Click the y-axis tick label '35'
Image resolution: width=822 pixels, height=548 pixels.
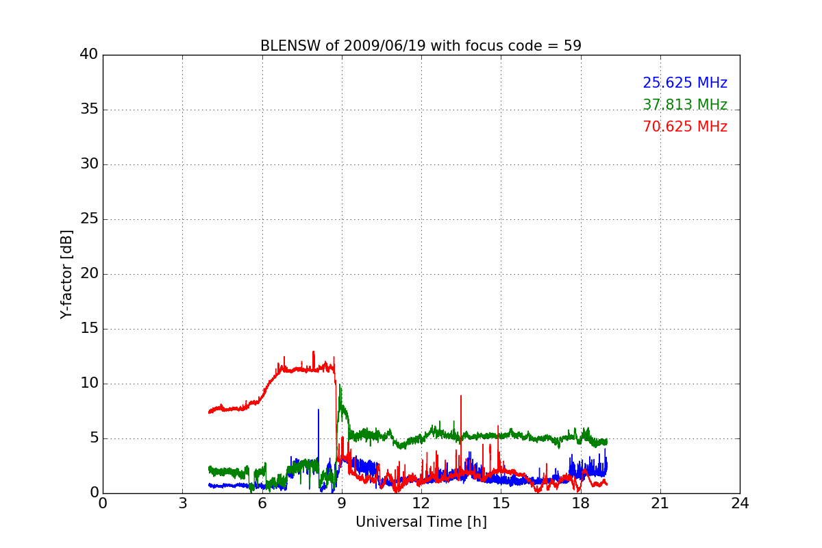tap(89, 110)
